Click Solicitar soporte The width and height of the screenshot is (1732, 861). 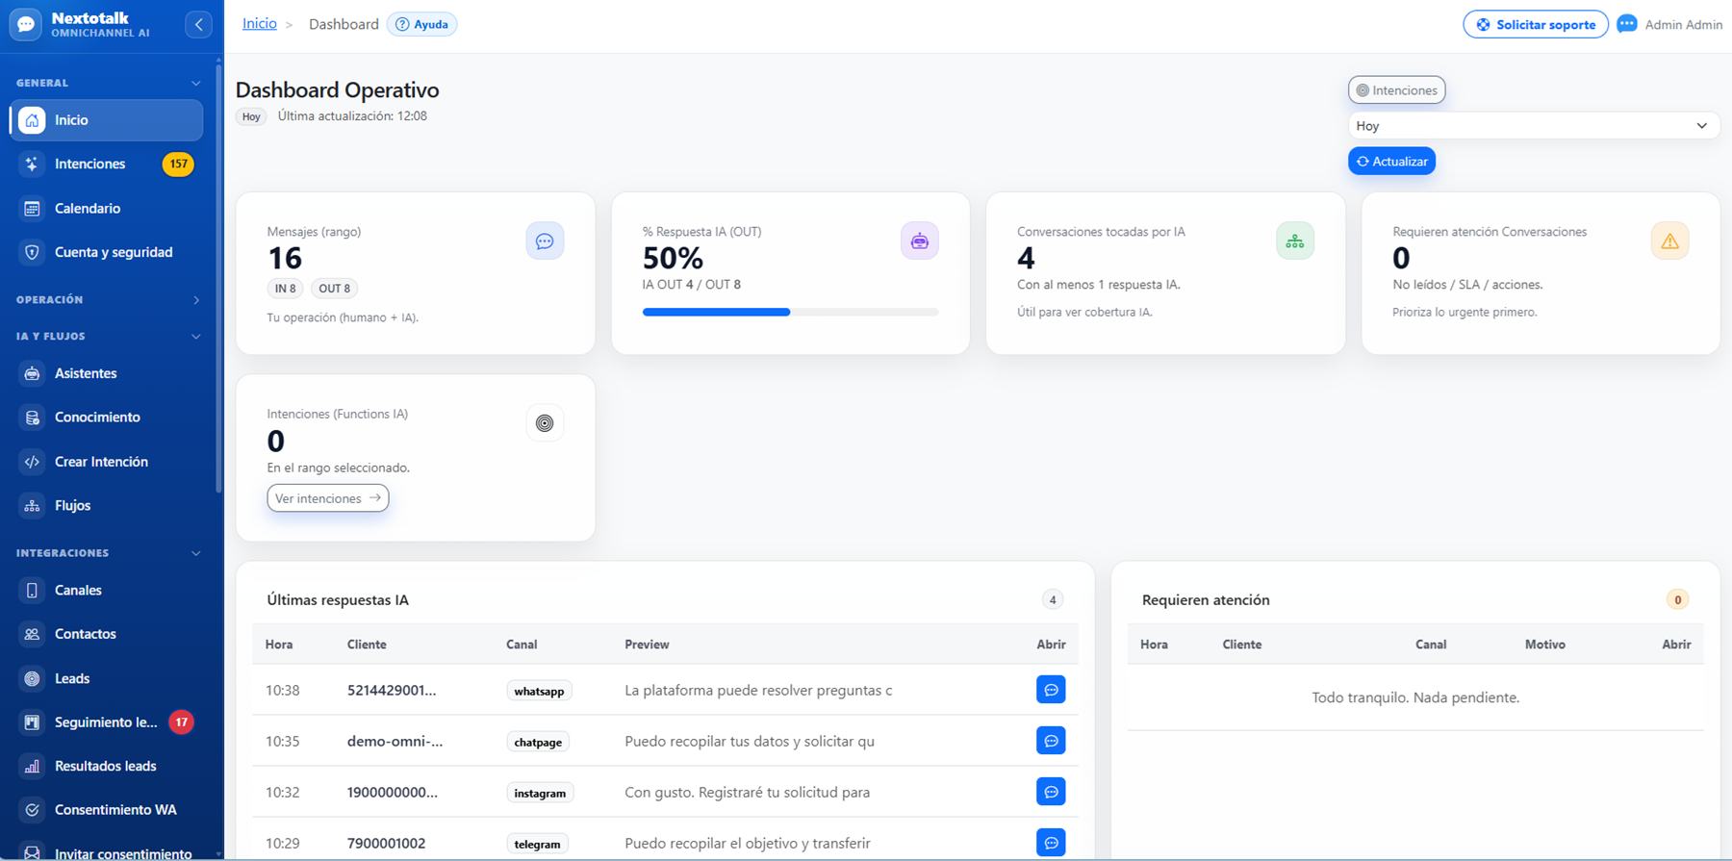pos(1536,24)
